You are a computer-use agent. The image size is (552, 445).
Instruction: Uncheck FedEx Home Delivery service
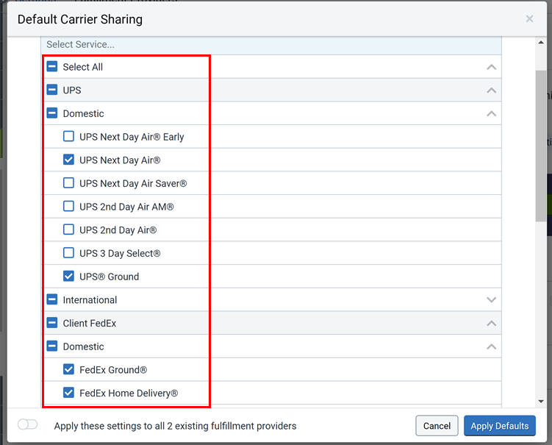coord(68,393)
